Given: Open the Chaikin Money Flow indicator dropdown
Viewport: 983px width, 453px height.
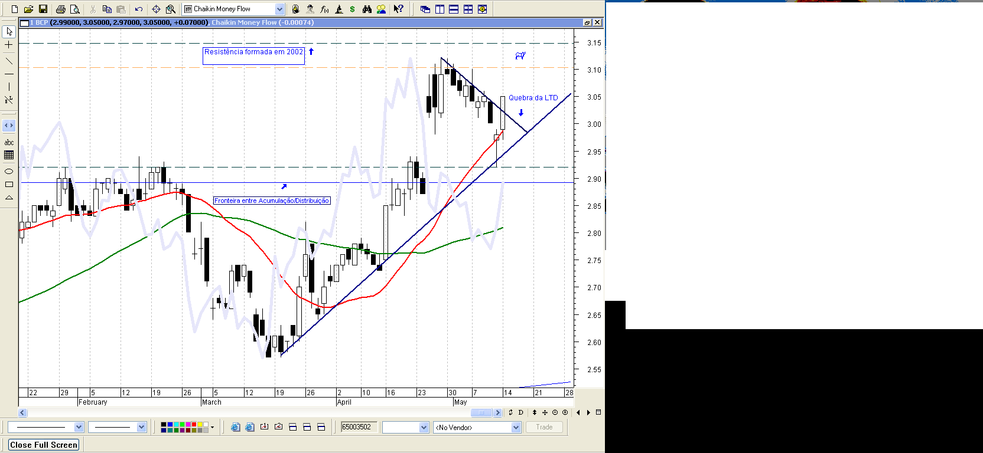Looking at the screenshot, I should (279, 9).
